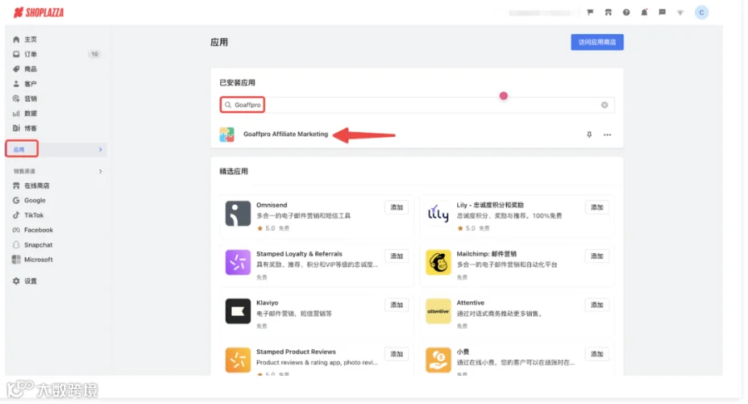This screenshot has width=748, height=404.
Task: Click the 小费 tipping app icon
Action: click(438, 360)
